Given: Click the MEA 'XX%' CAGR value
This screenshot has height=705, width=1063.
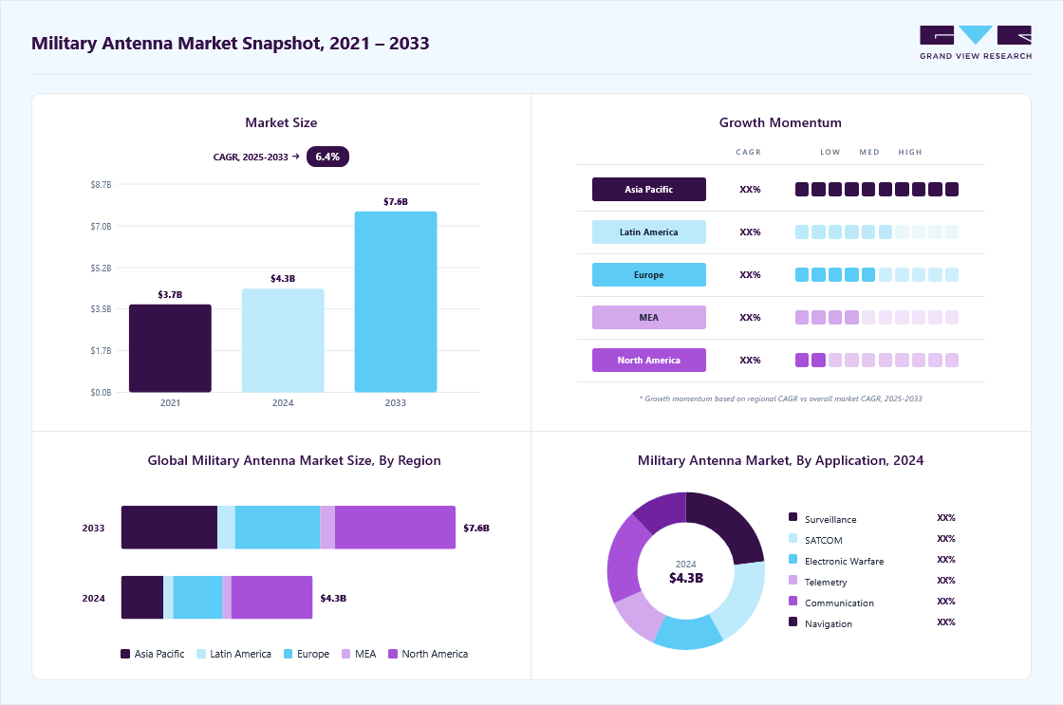Looking at the screenshot, I should [x=750, y=317].
